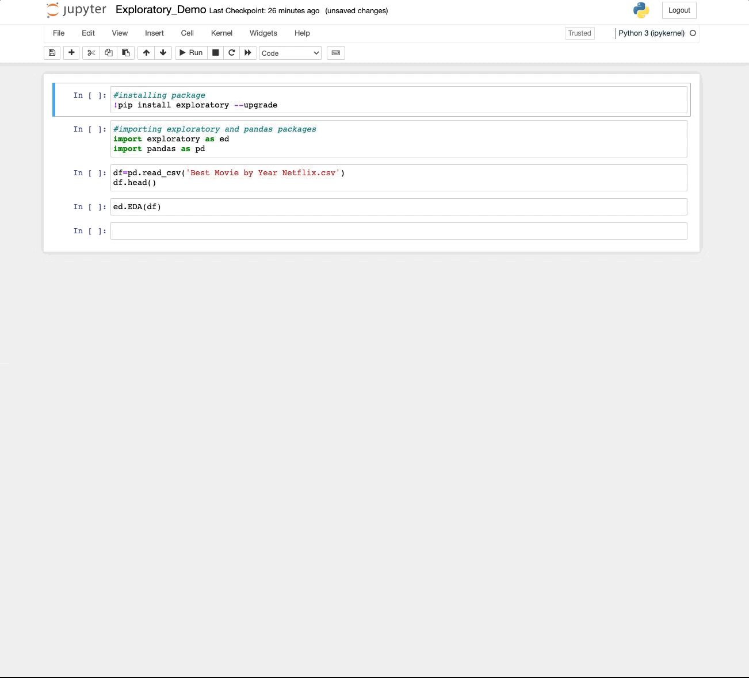Click into the ed.EDA(df) cell
The height and width of the screenshot is (678, 749).
pyautogui.click(x=399, y=207)
